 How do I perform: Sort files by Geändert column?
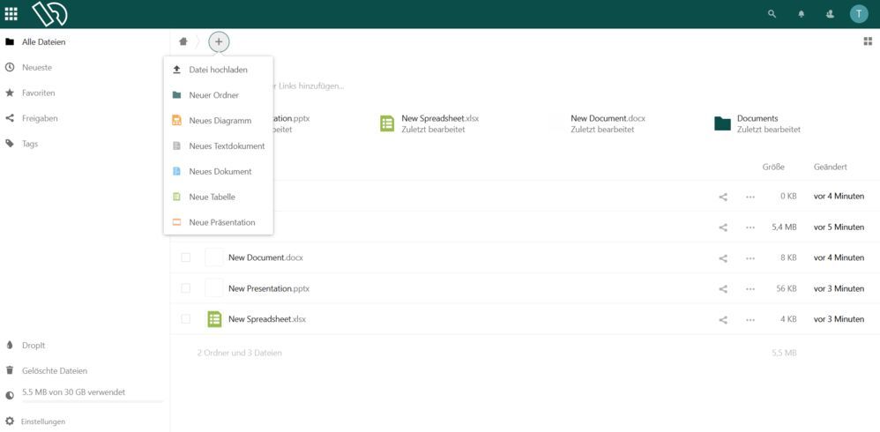(831, 167)
